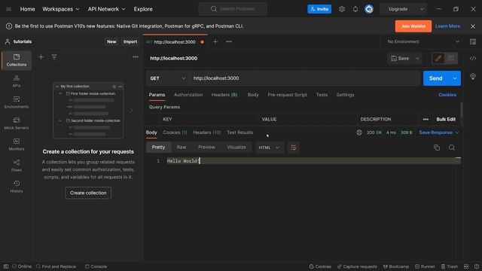Click the request URL input field

(304, 78)
